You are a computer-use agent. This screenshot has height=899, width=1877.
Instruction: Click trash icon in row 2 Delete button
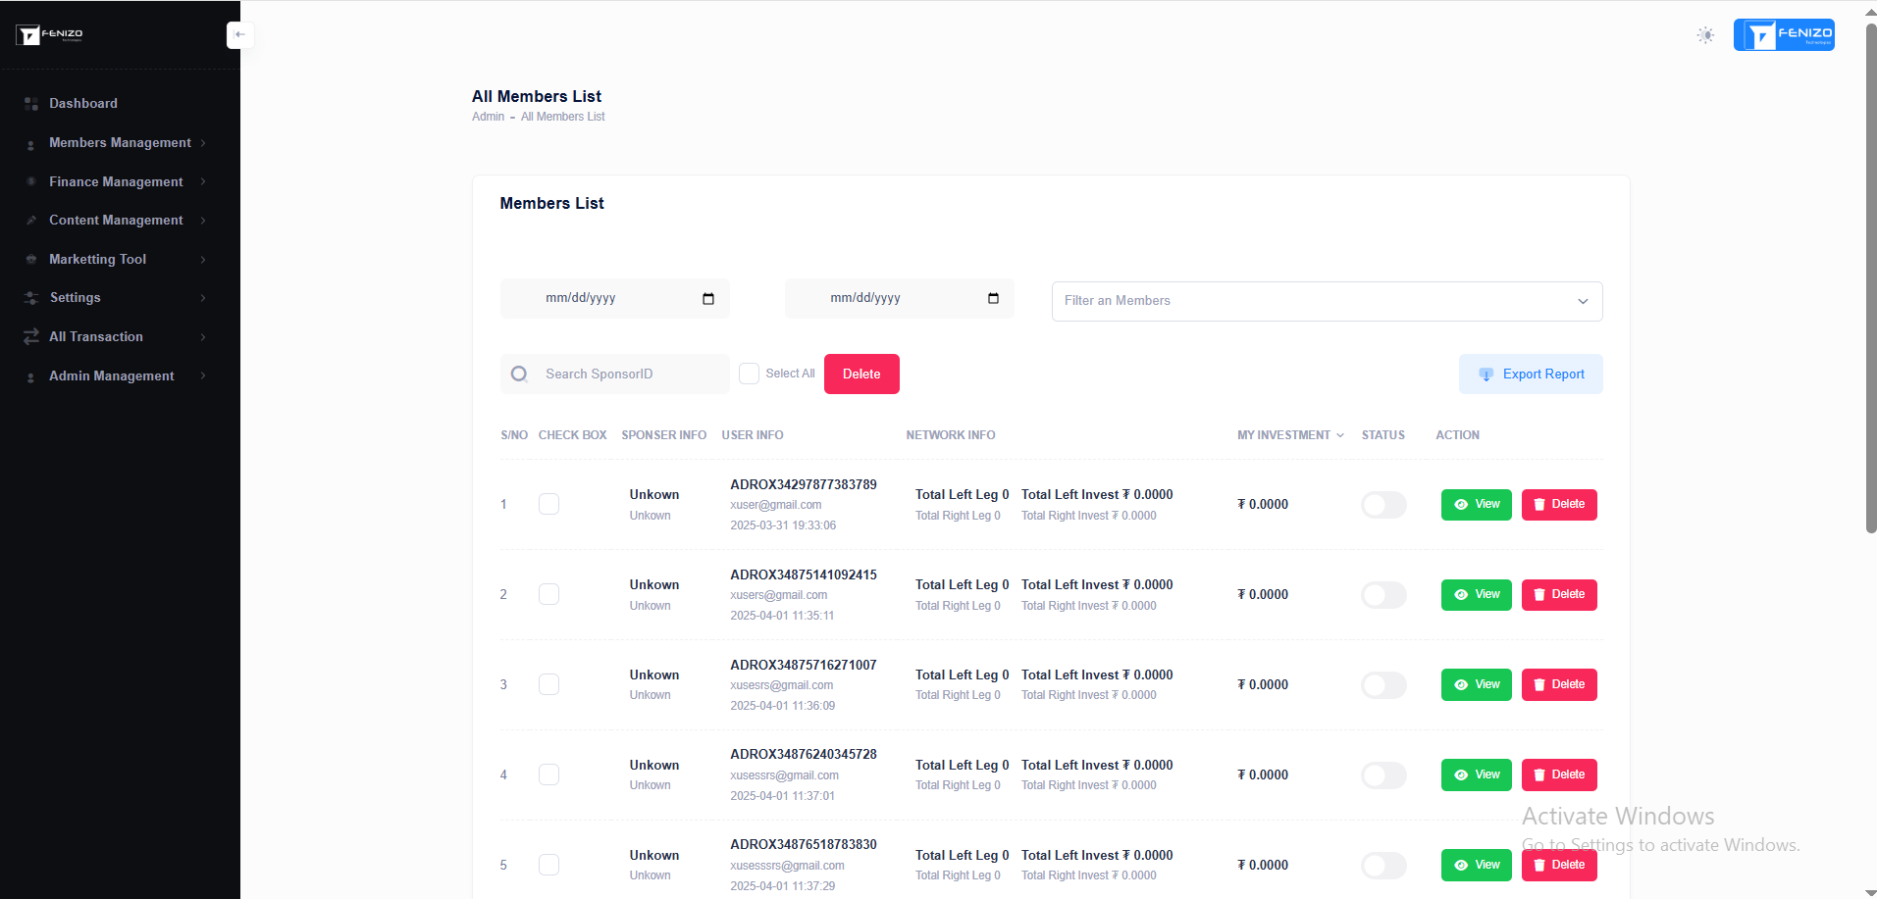pyautogui.click(x=1539, y=595)
